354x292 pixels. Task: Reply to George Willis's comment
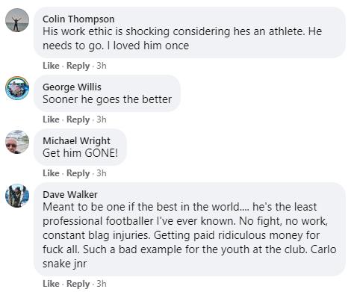pos(78,119)
